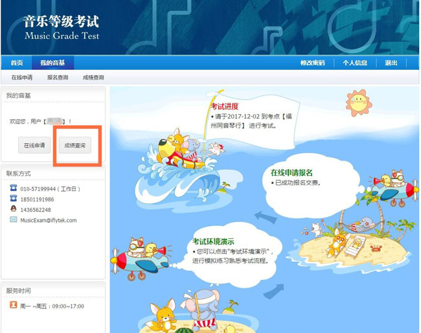Viewport: 421px width, 333px height.
Task: Open 报名查询 in the sub-navigation bar
Action: tap(58, 77)
